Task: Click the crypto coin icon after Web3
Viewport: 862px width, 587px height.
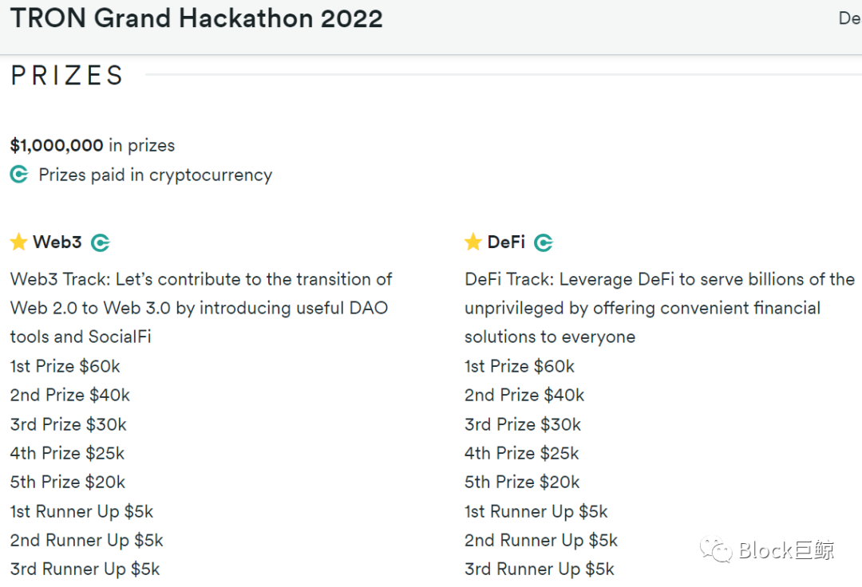Action: [101, 242]
